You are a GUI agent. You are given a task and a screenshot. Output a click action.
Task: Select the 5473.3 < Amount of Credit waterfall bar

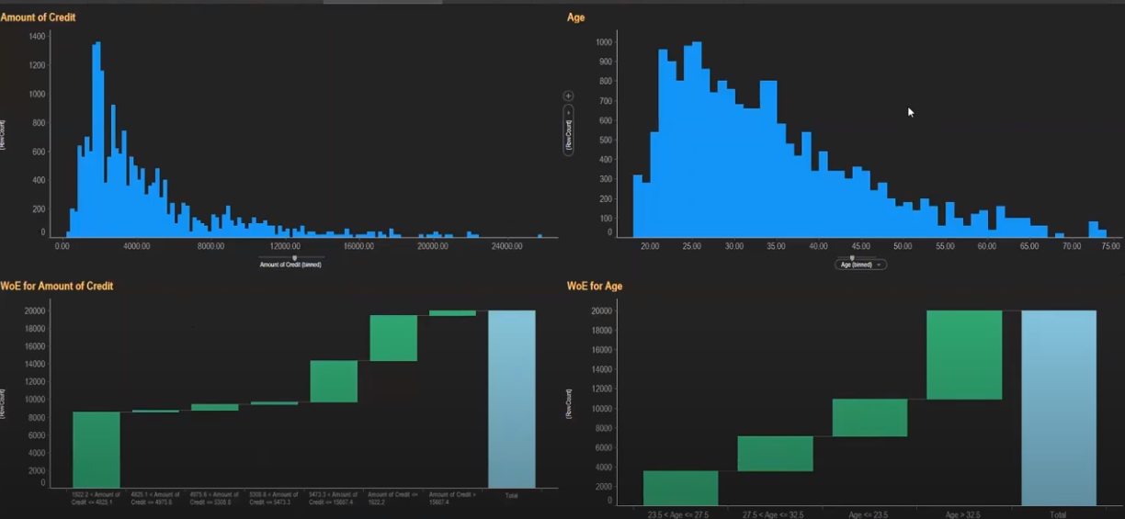tap(334, 381)
